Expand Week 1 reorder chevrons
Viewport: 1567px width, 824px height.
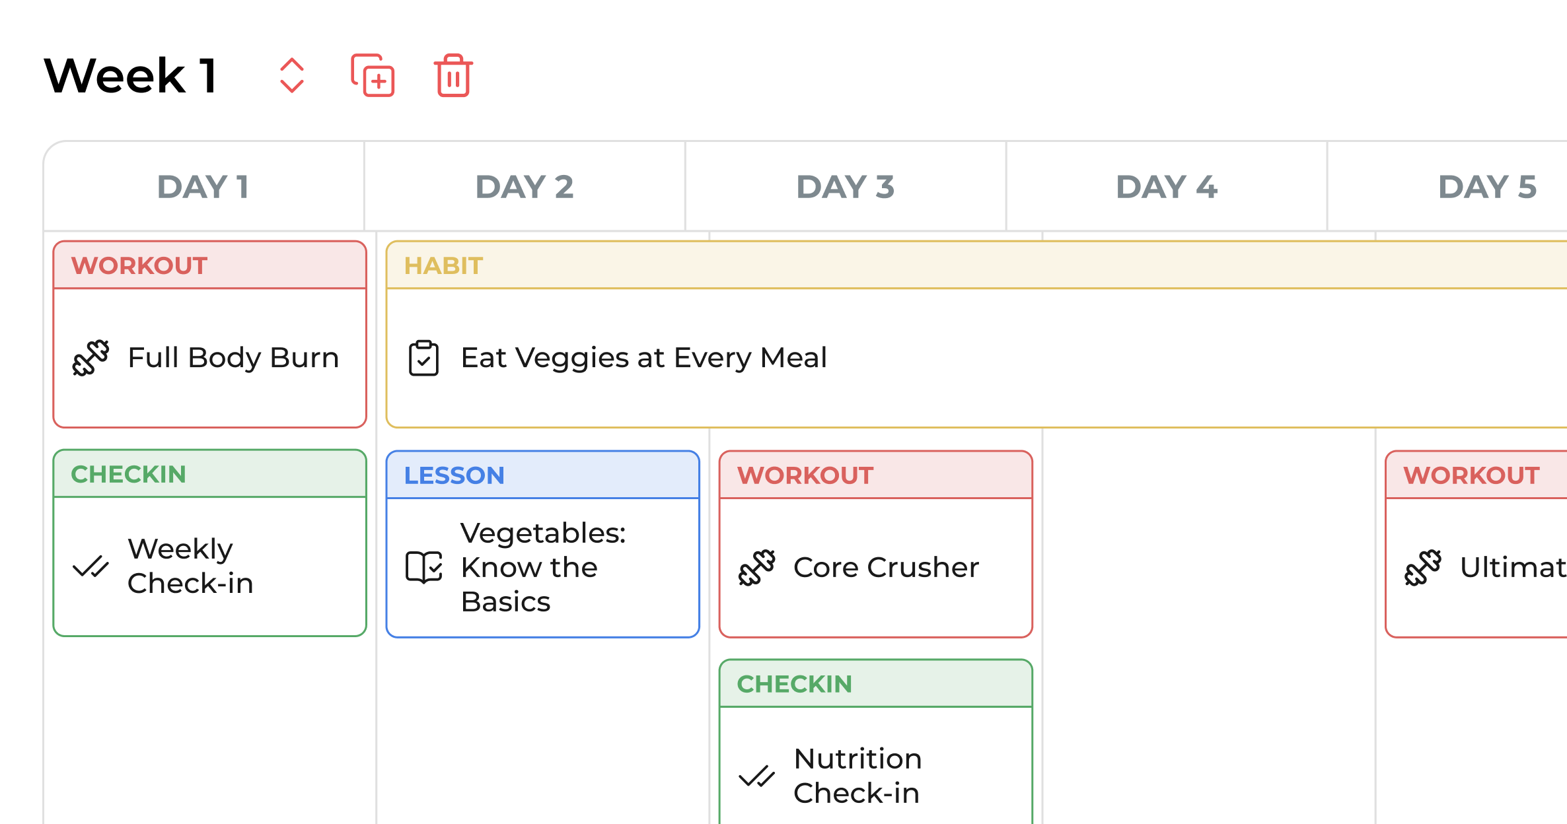[291, 75]
